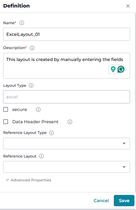The width and height of the screenshot is (136, 210).
Task: Open info icon next to Name
Action: click(22, 23)
